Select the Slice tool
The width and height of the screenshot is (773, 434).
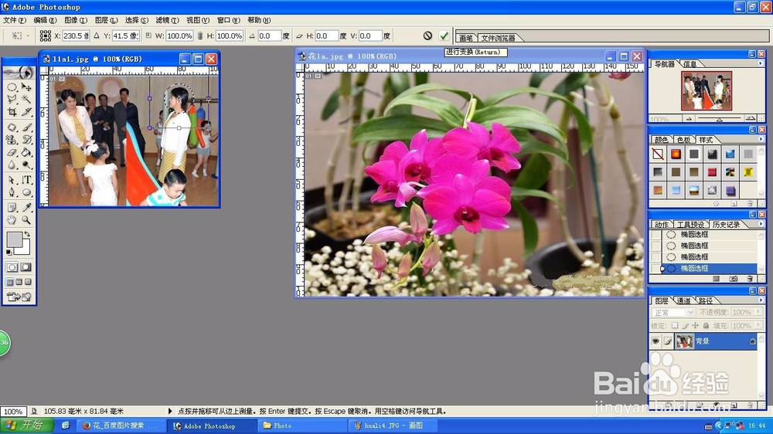pos(26,112)
